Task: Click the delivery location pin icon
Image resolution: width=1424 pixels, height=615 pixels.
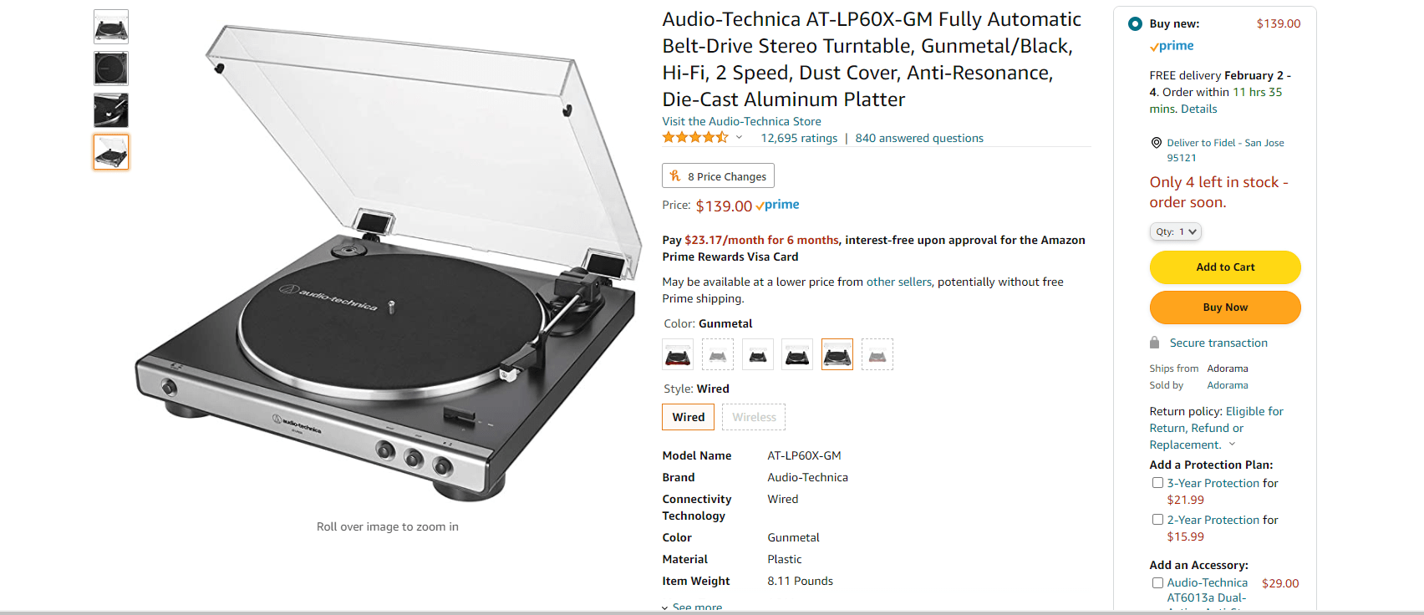Action: pos(1156,142)
